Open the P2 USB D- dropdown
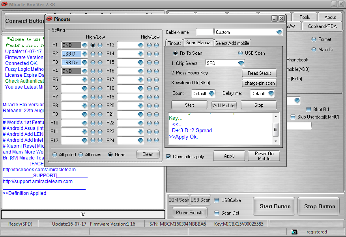This screenshot has width=346, height=237. [84, 54]
